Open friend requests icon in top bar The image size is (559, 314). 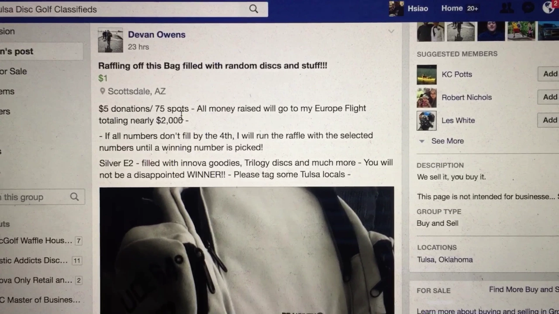click(507, 8)
